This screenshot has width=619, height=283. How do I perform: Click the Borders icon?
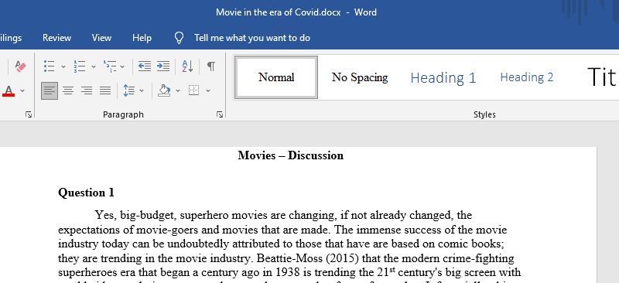point(194,90)
